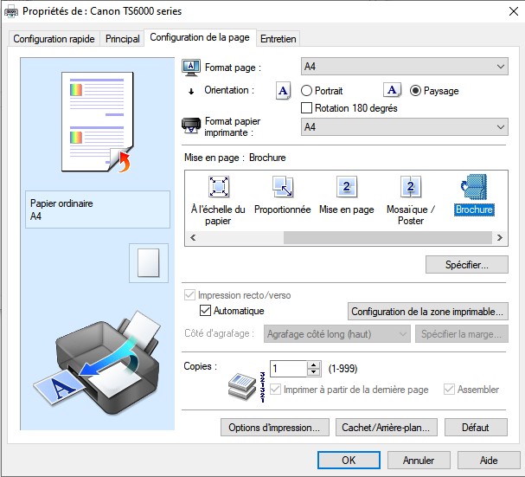The height and width of the screenshot is (477, 525).
Task: Click the (1-999) range text
Action: 343,369
